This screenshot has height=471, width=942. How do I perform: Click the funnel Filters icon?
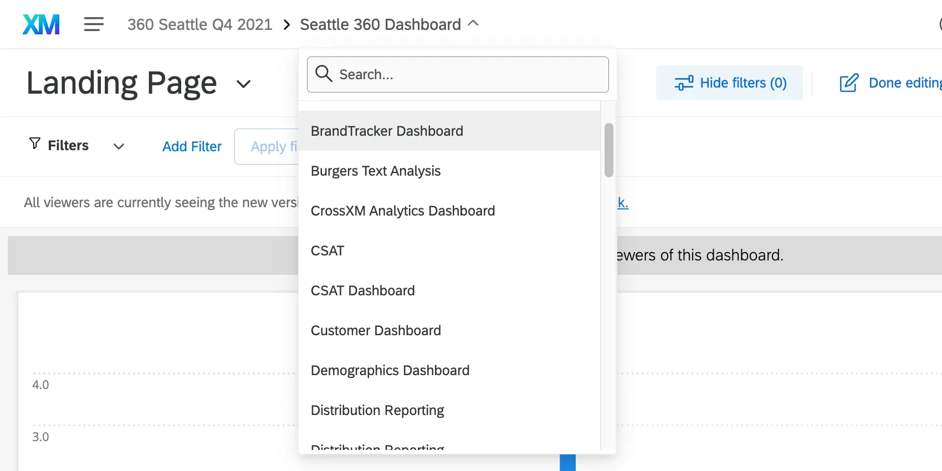(x=35, y=144)
